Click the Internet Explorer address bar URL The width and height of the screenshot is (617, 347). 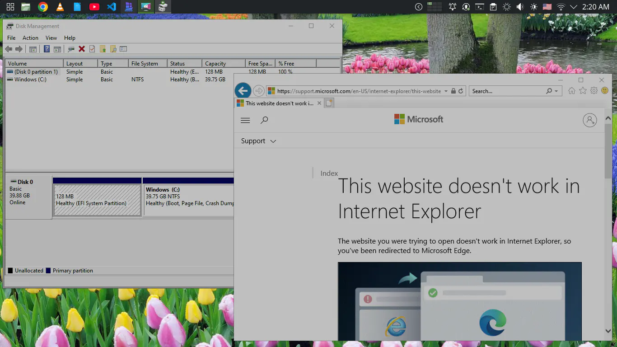(359, 91)
